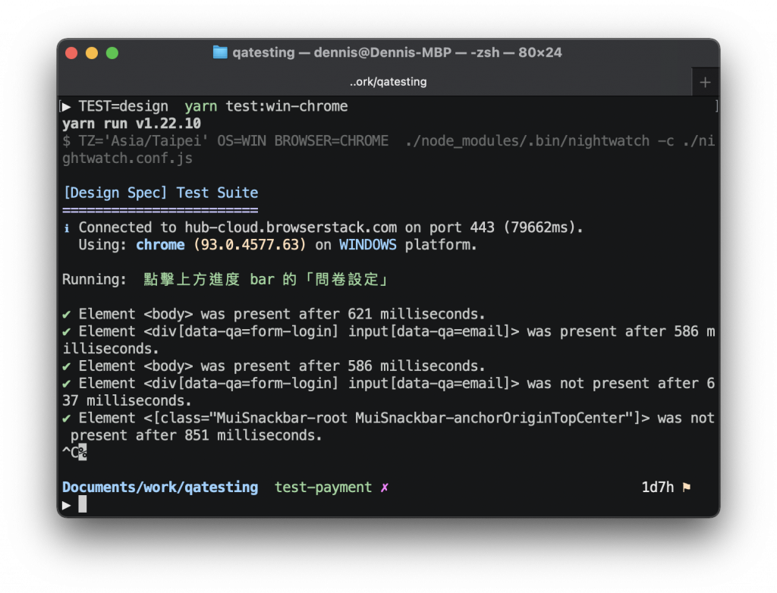Viewport: 777px width, 593px height.
Task: Click the 'WINDOWS' platform text
Action: click(368, 245)
